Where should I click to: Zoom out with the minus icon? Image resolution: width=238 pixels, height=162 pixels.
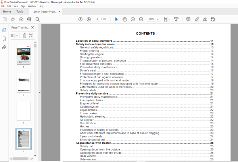133,19
